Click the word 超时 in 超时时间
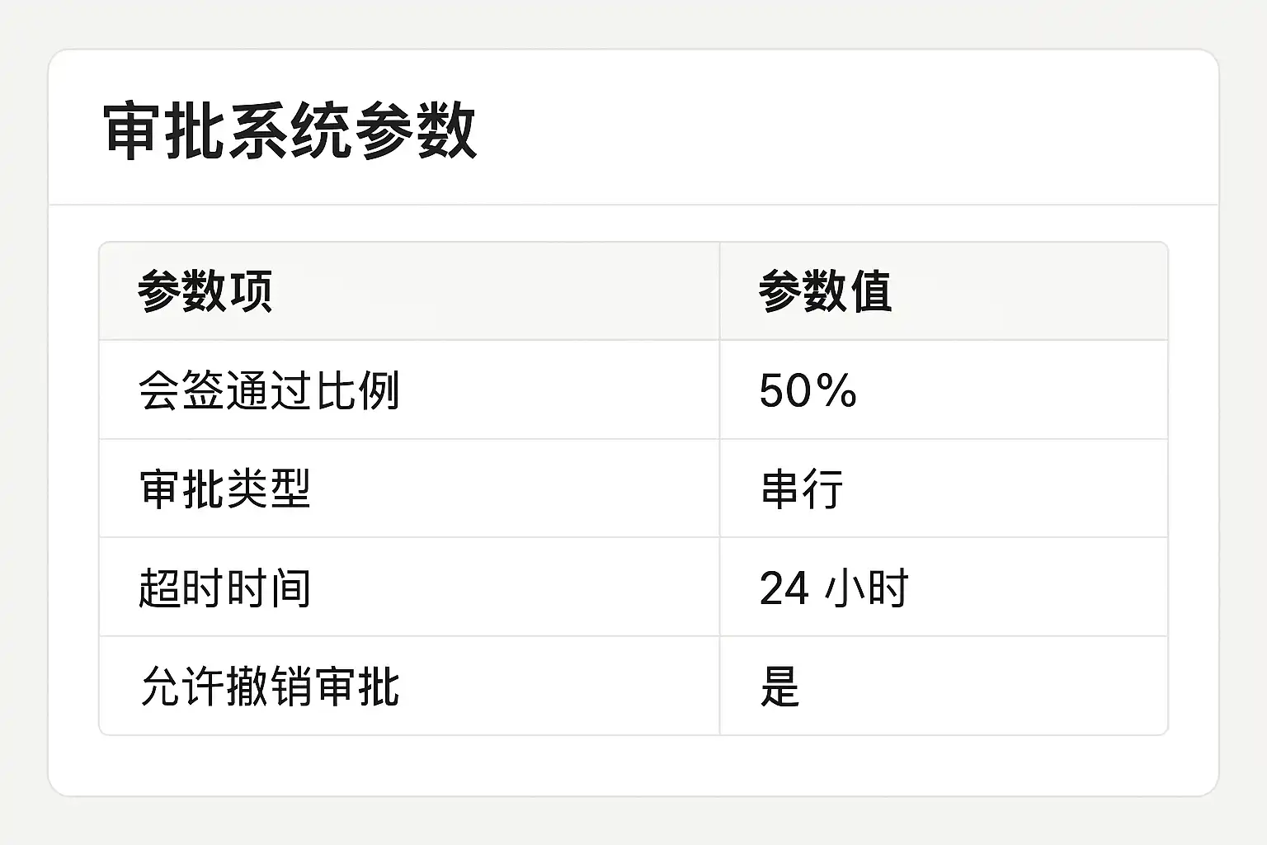Viewport: 1267px width, 845px height. point(181,588)
